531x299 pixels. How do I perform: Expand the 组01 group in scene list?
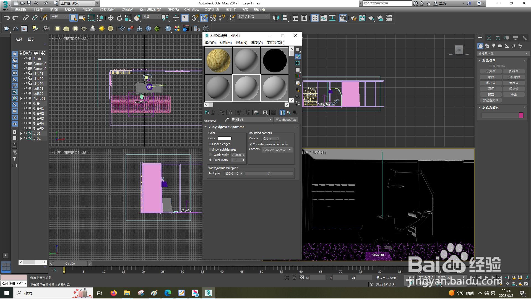(x=21, y=133)
